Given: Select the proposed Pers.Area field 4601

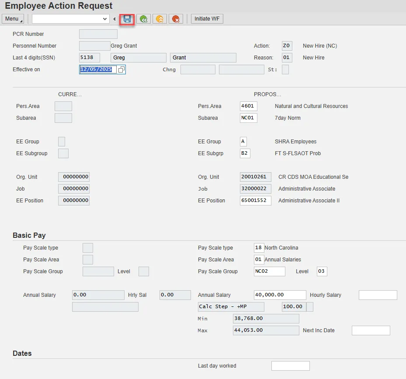Looking at the screenshot, I should (x=248, y=106).
